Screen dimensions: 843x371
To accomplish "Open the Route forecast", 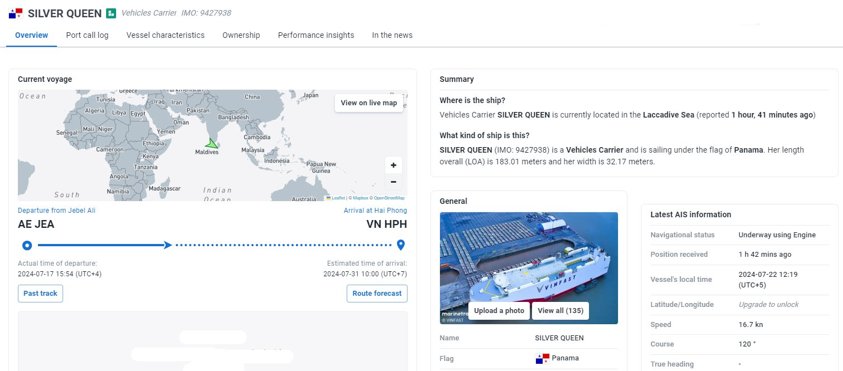I will [x=377, y=294].
